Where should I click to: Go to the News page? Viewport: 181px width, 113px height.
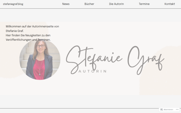66,4
